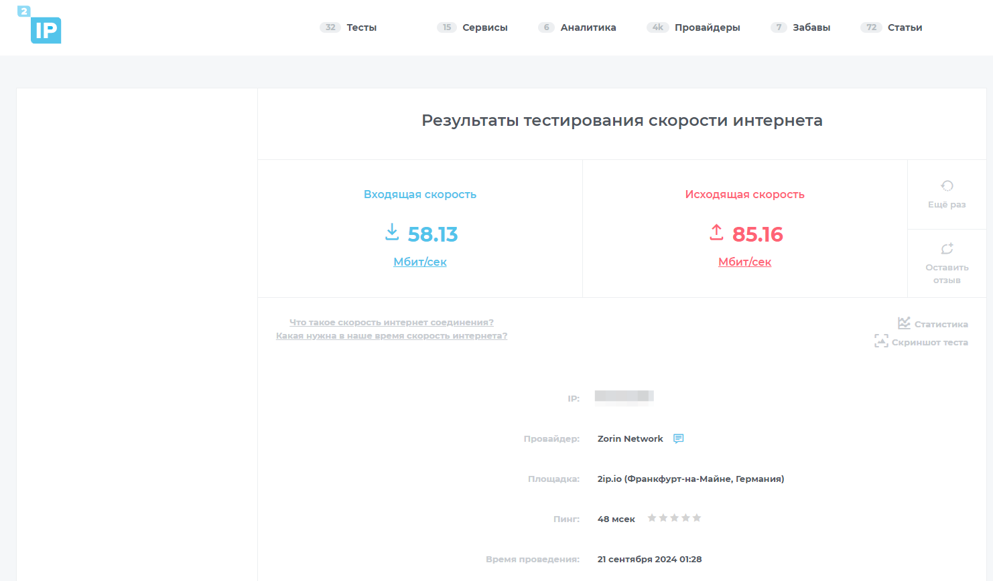The height and width of the screenshot is (581, 993).
Task: Click the '72' badge next to Статьи
Action: click(x=871, y=27)
